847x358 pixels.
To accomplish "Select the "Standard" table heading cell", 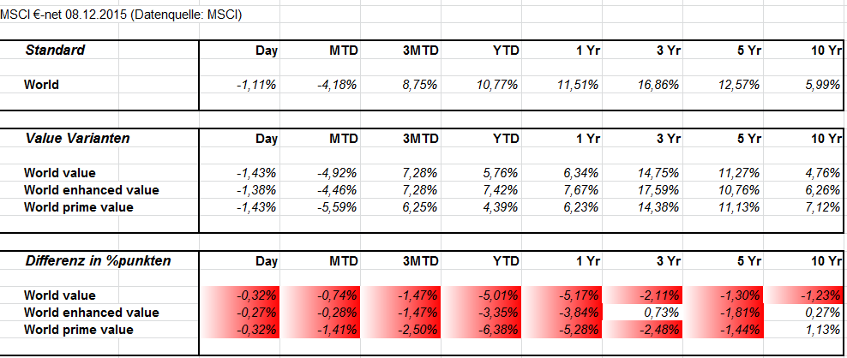I will point(56,51).
